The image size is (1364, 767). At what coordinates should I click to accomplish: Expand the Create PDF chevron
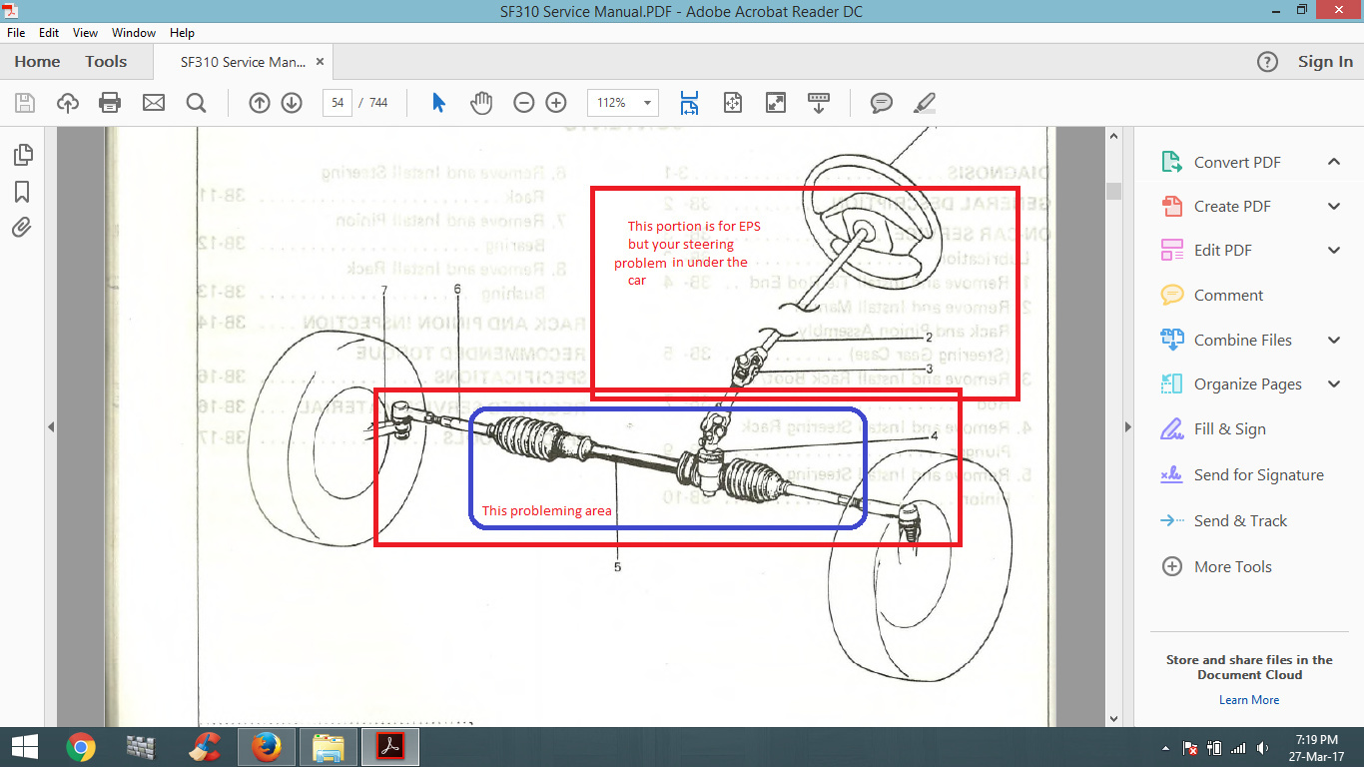pos(1334,206)
